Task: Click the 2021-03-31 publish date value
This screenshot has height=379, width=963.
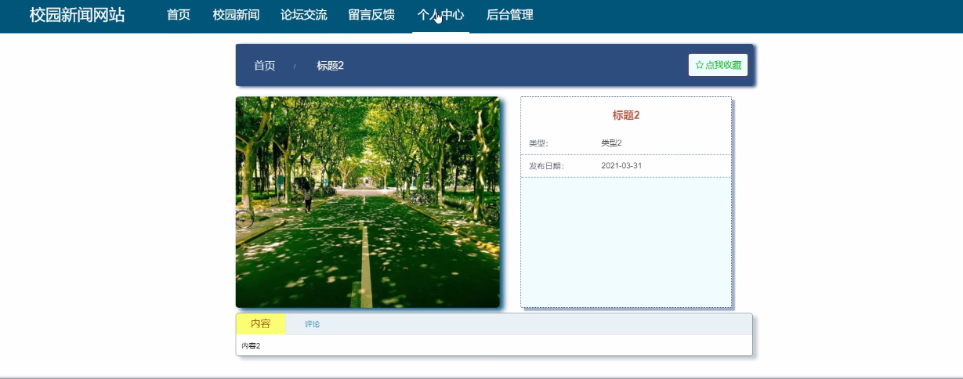Action: click(621, 166)
